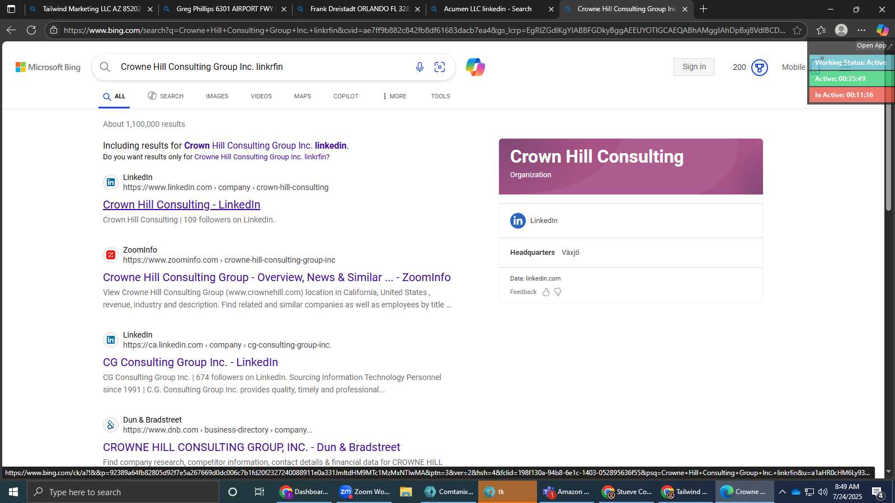Open visual search camera icon

(x=440, y=67)
